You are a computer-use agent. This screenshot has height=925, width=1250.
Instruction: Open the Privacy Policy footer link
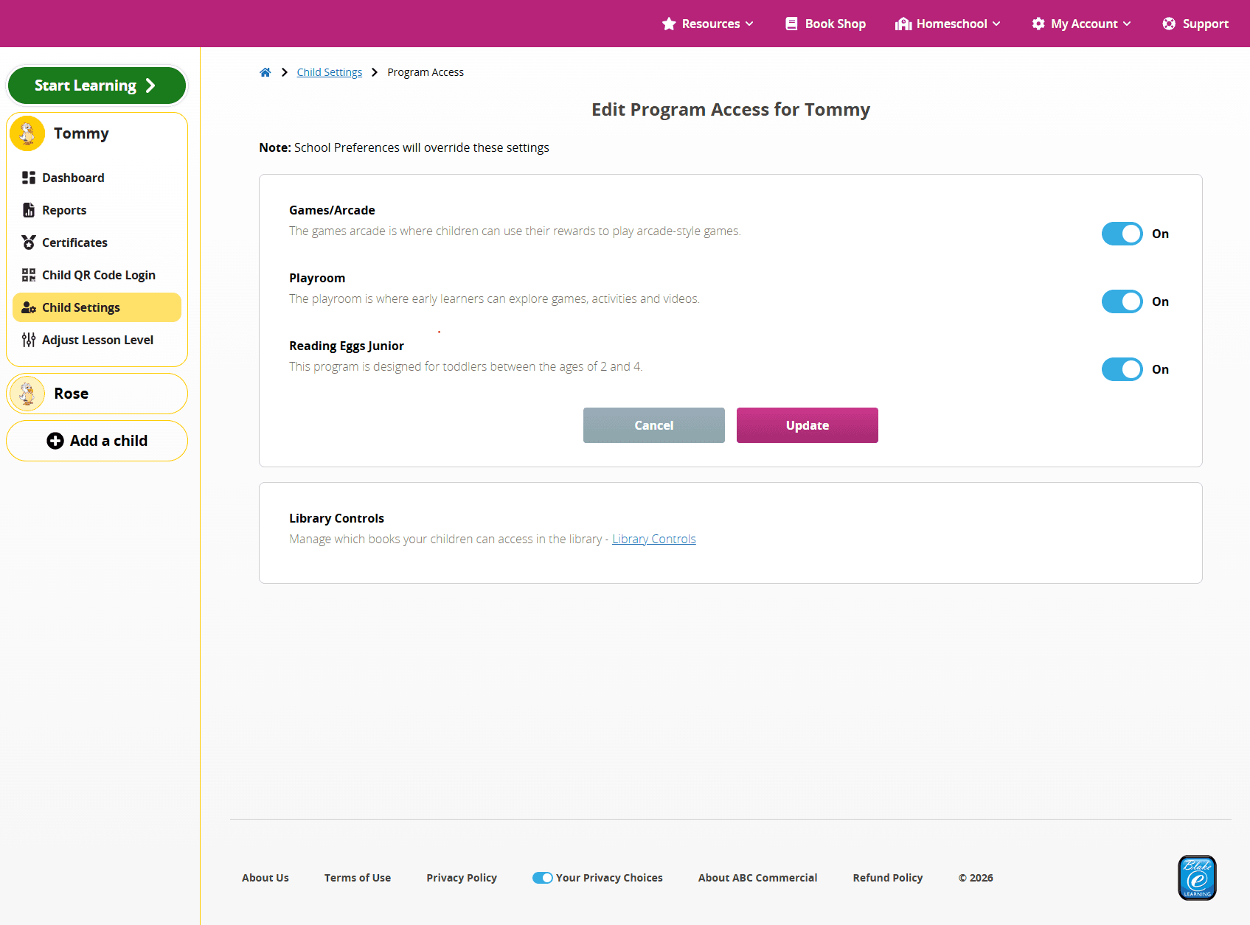tap(462, 878)
